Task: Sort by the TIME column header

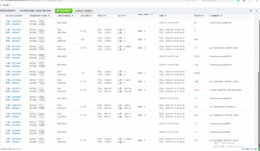Action: (162, 16)
